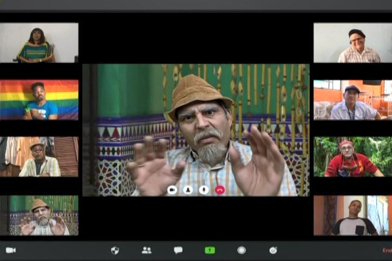Screen dimensions: 392x261
Task: Click the large central speaker video
Action: (196, 130)
